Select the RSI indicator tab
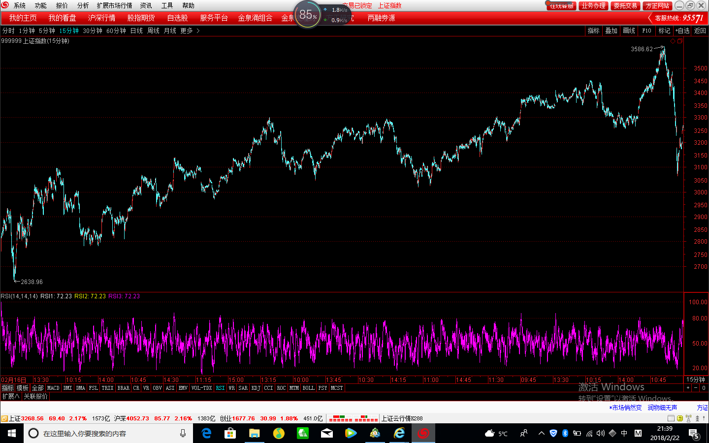Screen dimensions: 709x443 pyautogui.click(x=221, y=388)
